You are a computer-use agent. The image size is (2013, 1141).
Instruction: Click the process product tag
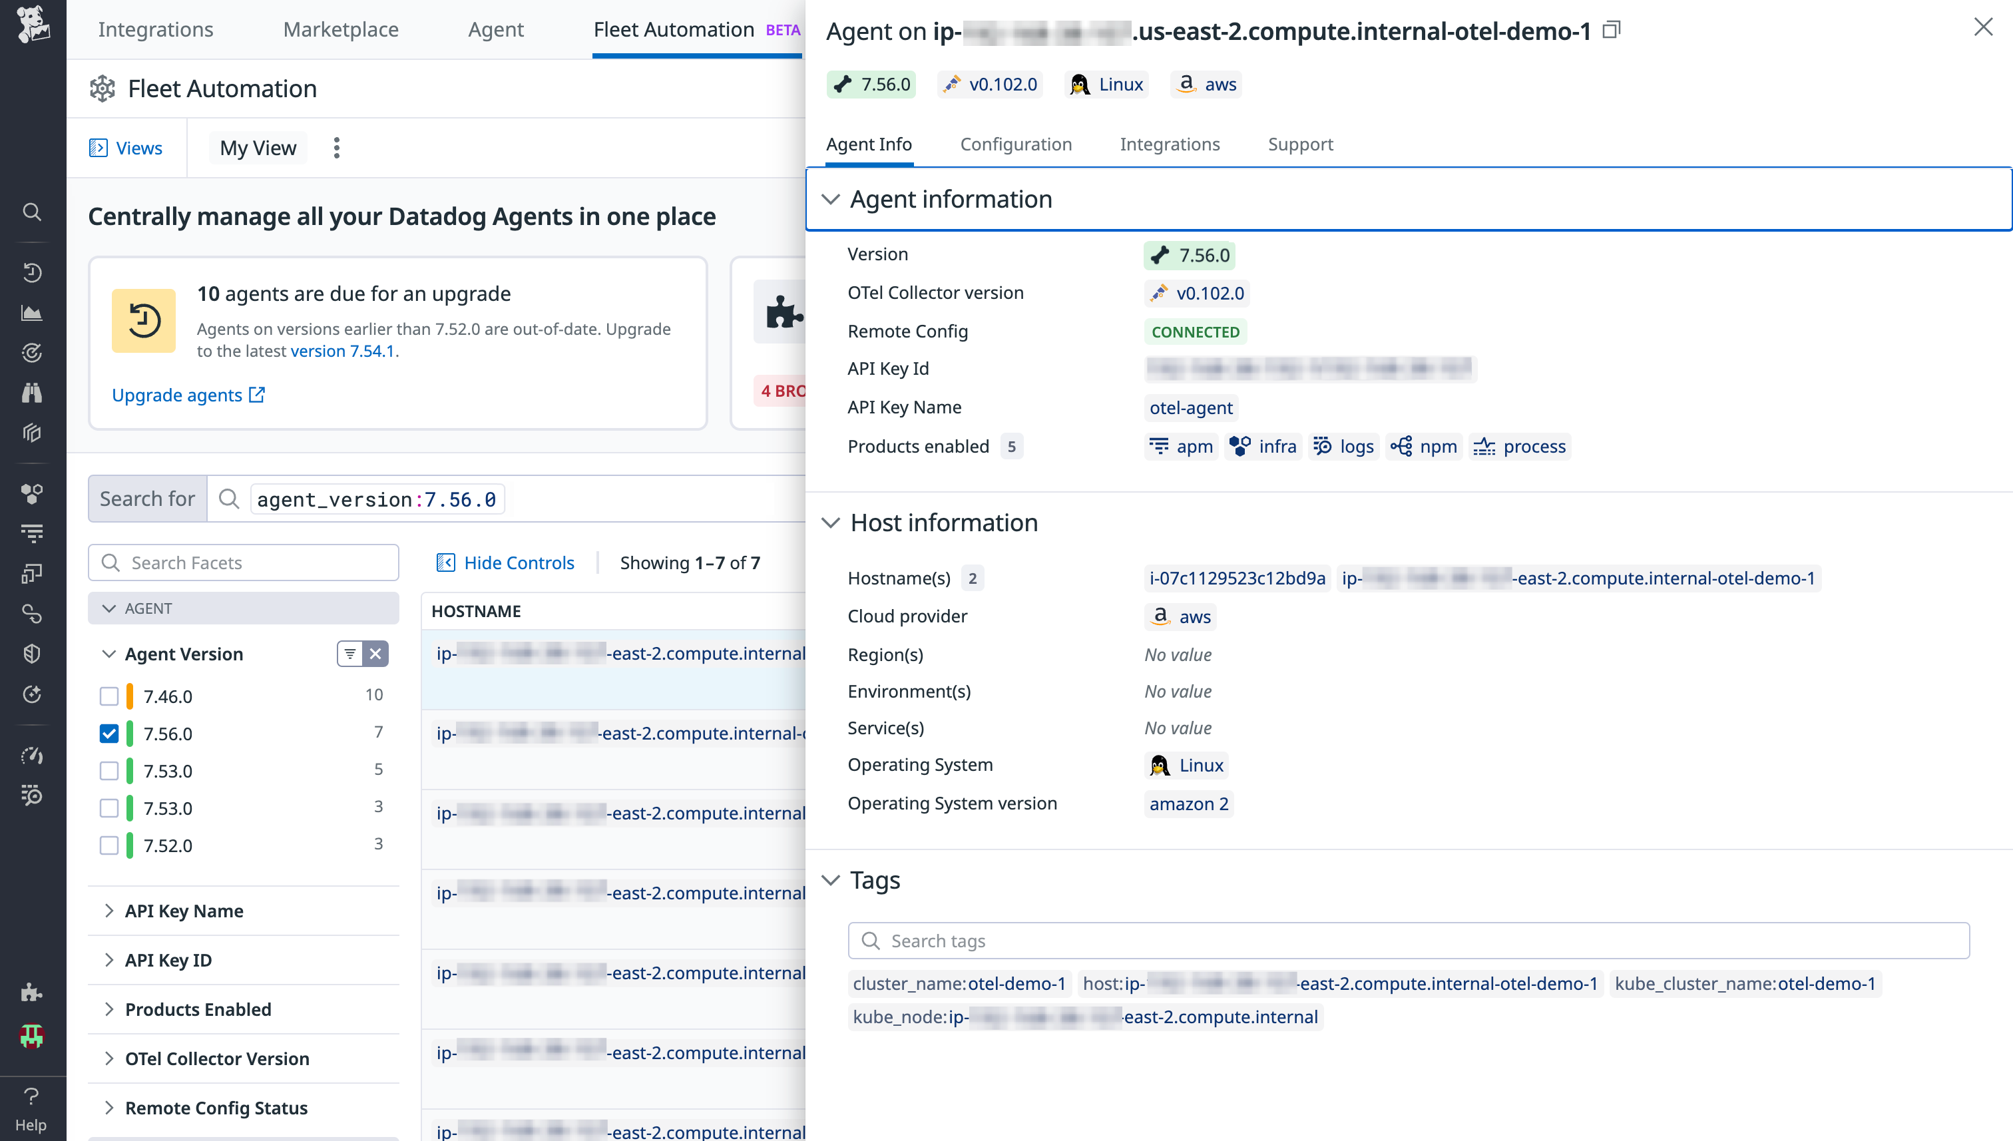click(1519, 447)
